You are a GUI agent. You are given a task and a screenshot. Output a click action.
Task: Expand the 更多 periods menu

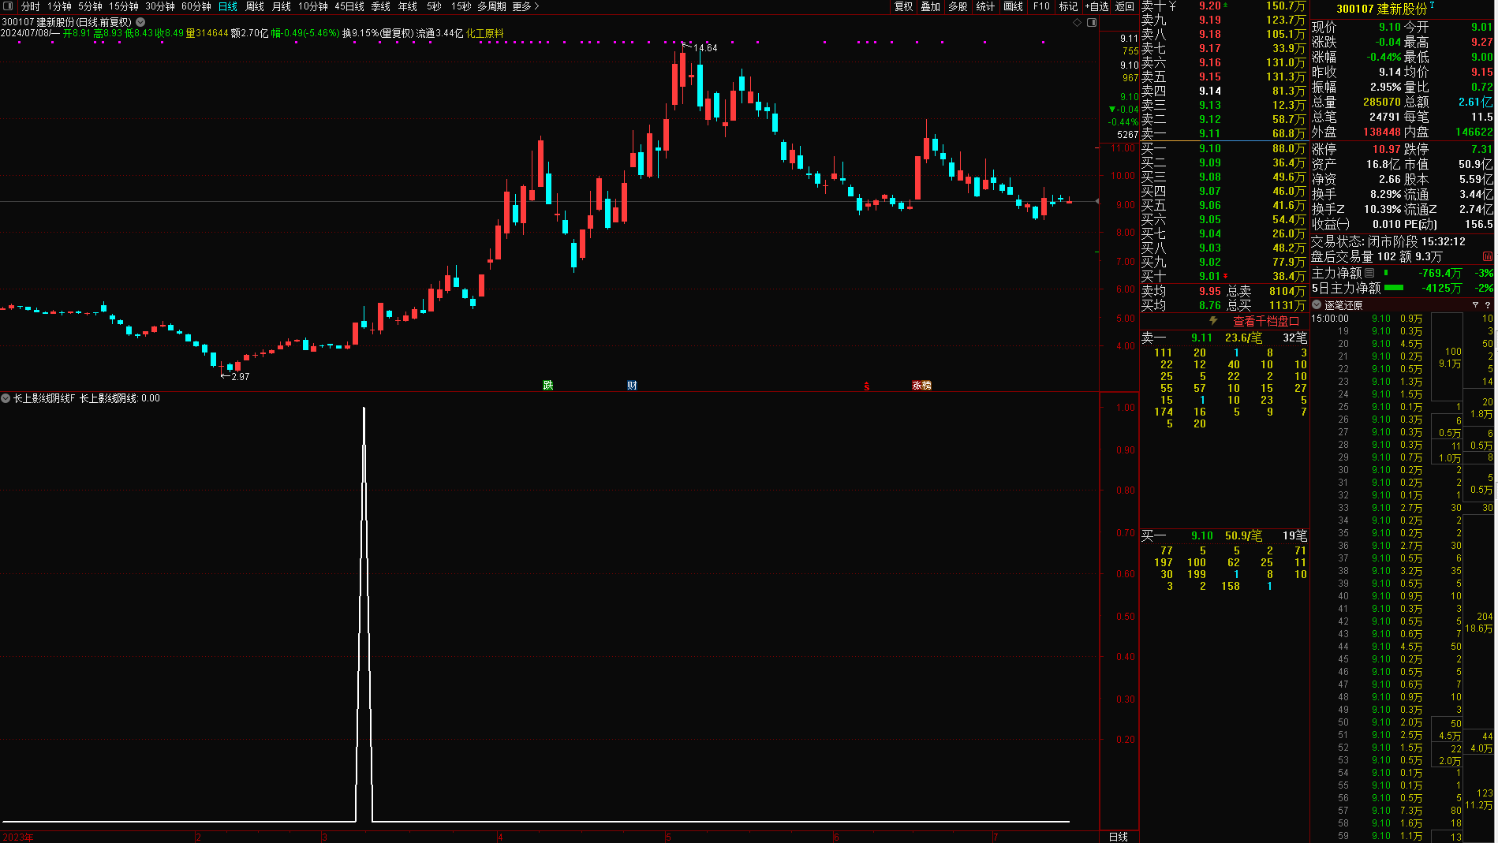pyautogui.click(x=525, y=6)
